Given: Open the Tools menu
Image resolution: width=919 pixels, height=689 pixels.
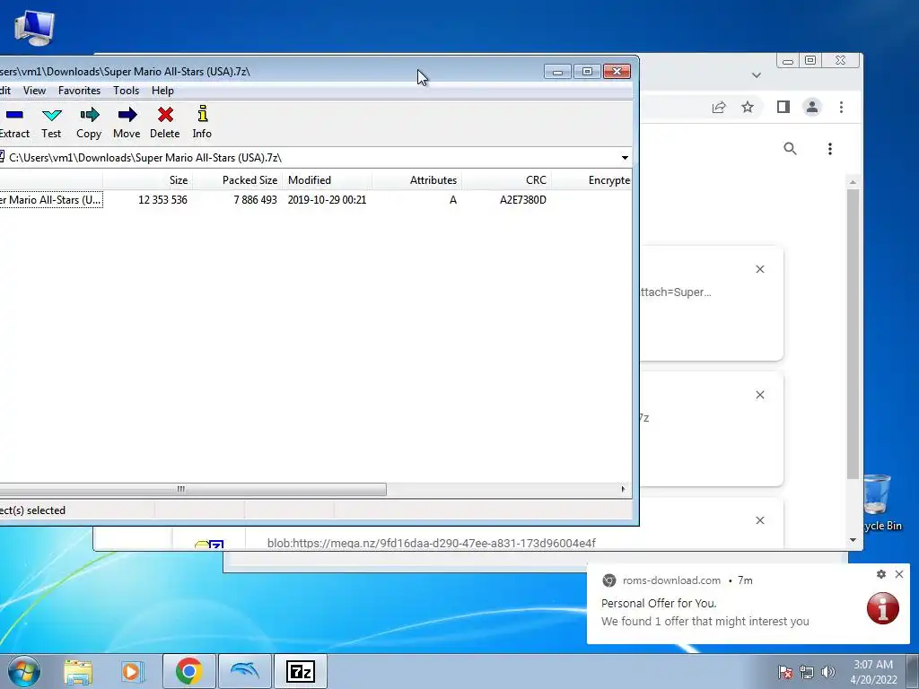Looking at the screenshot, I should (x=126, y=91).
